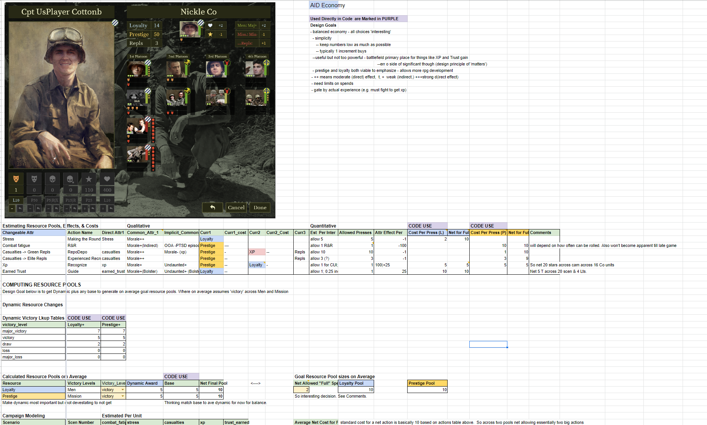The image size is (707, 425).
Task: Click the undo arrow under P50
Action: tap(38, 208)
